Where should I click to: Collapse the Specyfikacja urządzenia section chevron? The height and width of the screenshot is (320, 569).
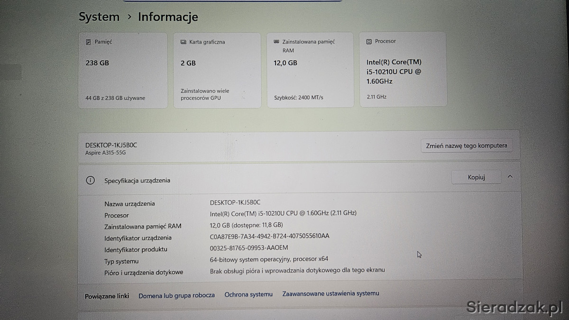510,176
